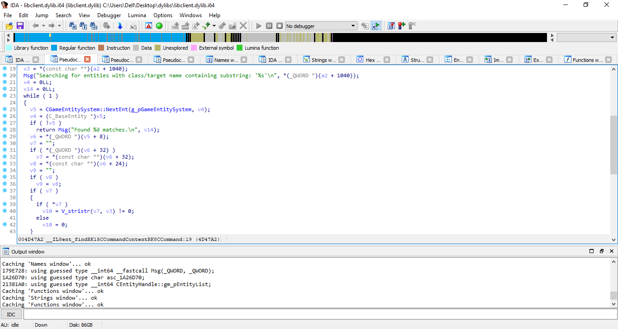
Task: Close the active Pseudocode tab with red X
Action: pyautogui.click(x=87, y=59)
